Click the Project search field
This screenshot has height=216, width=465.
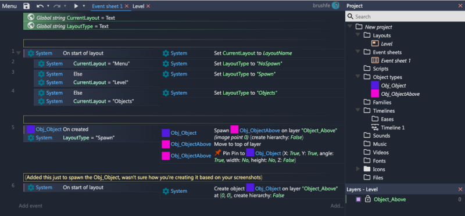(x=405, y=17)
